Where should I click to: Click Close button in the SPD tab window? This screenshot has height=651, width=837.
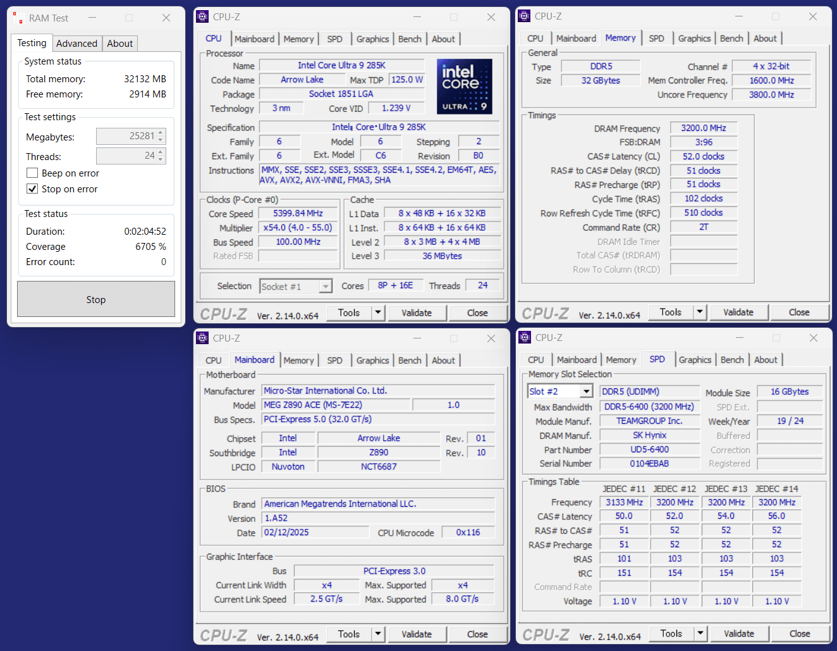(800, 633)
